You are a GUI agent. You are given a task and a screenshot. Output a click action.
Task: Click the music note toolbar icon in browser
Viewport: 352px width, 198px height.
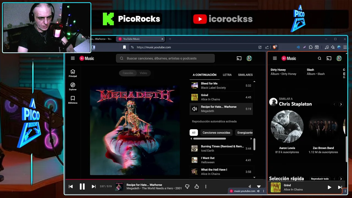tap(326, 47)
